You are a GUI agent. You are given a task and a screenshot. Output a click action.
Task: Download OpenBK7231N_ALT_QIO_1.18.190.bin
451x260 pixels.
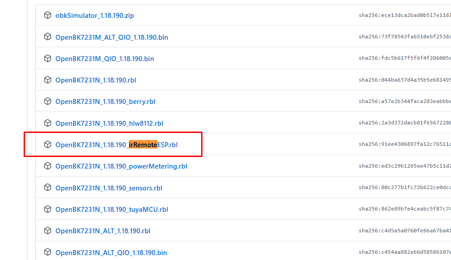111,252
